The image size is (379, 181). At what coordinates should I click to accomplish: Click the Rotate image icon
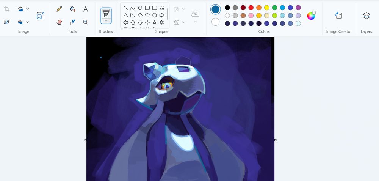point(20,9)
